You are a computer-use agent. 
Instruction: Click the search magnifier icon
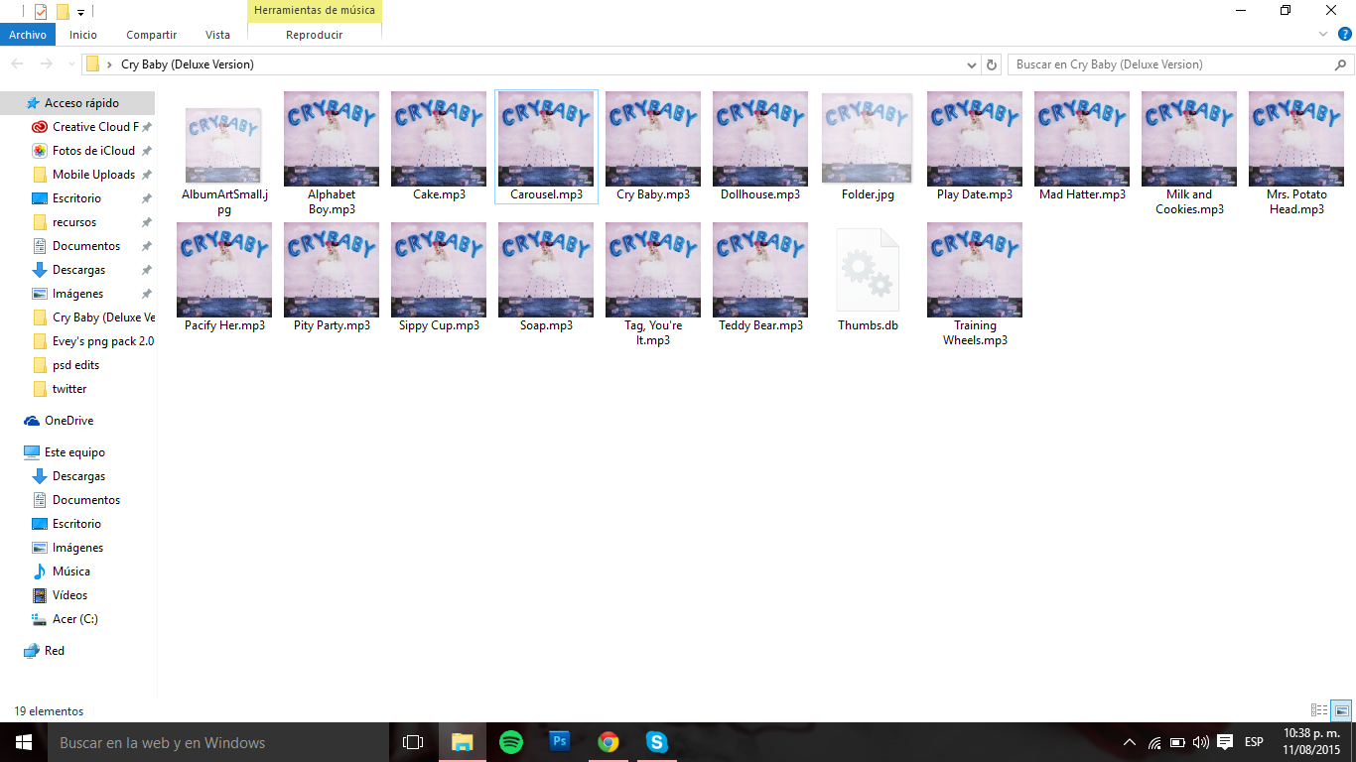click(1341, 64)
